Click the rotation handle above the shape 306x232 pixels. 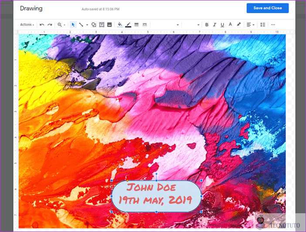click(156, 174)
